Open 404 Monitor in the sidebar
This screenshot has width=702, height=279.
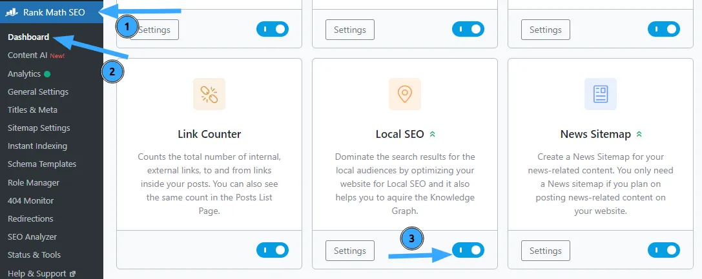click(x=30, y=201)
